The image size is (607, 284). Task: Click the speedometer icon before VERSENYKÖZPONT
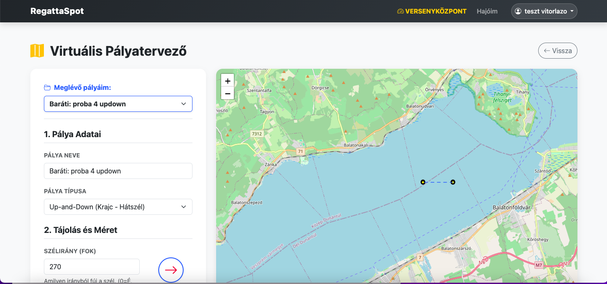point(400,11)
